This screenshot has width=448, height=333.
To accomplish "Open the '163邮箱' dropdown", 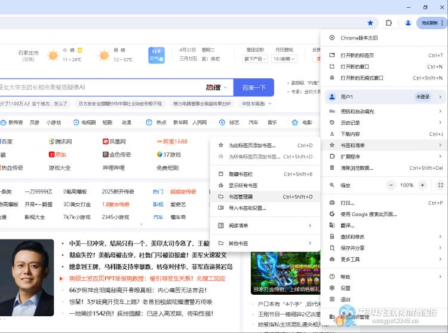I will coord(284,59).
